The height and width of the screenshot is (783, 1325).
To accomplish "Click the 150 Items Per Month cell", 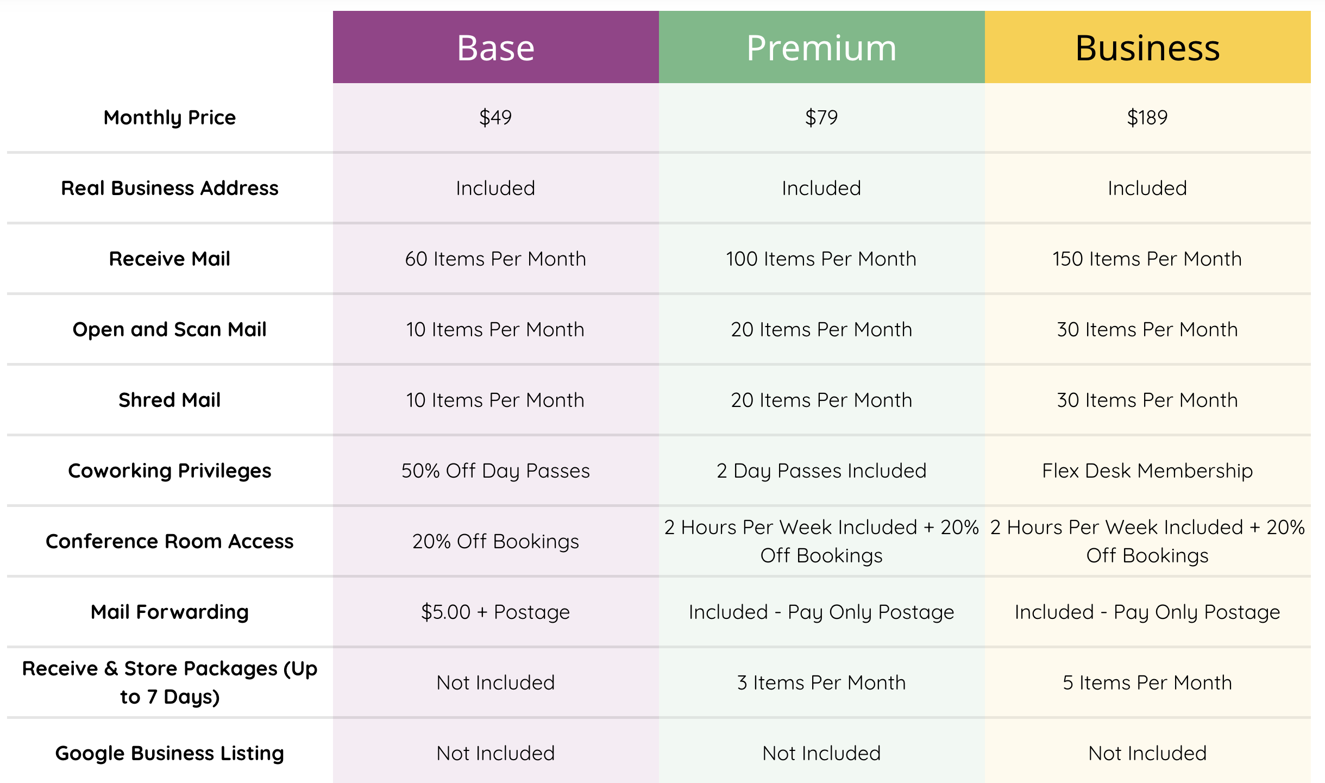I will [x=1147, y=259].
